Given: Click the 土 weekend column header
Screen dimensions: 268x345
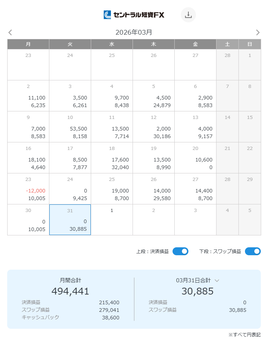Looking at the screenshot, I should coord(227,44).
